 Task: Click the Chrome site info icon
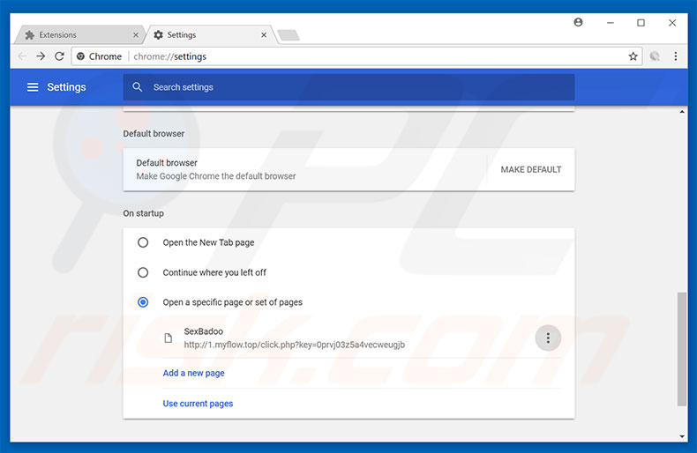80,56
